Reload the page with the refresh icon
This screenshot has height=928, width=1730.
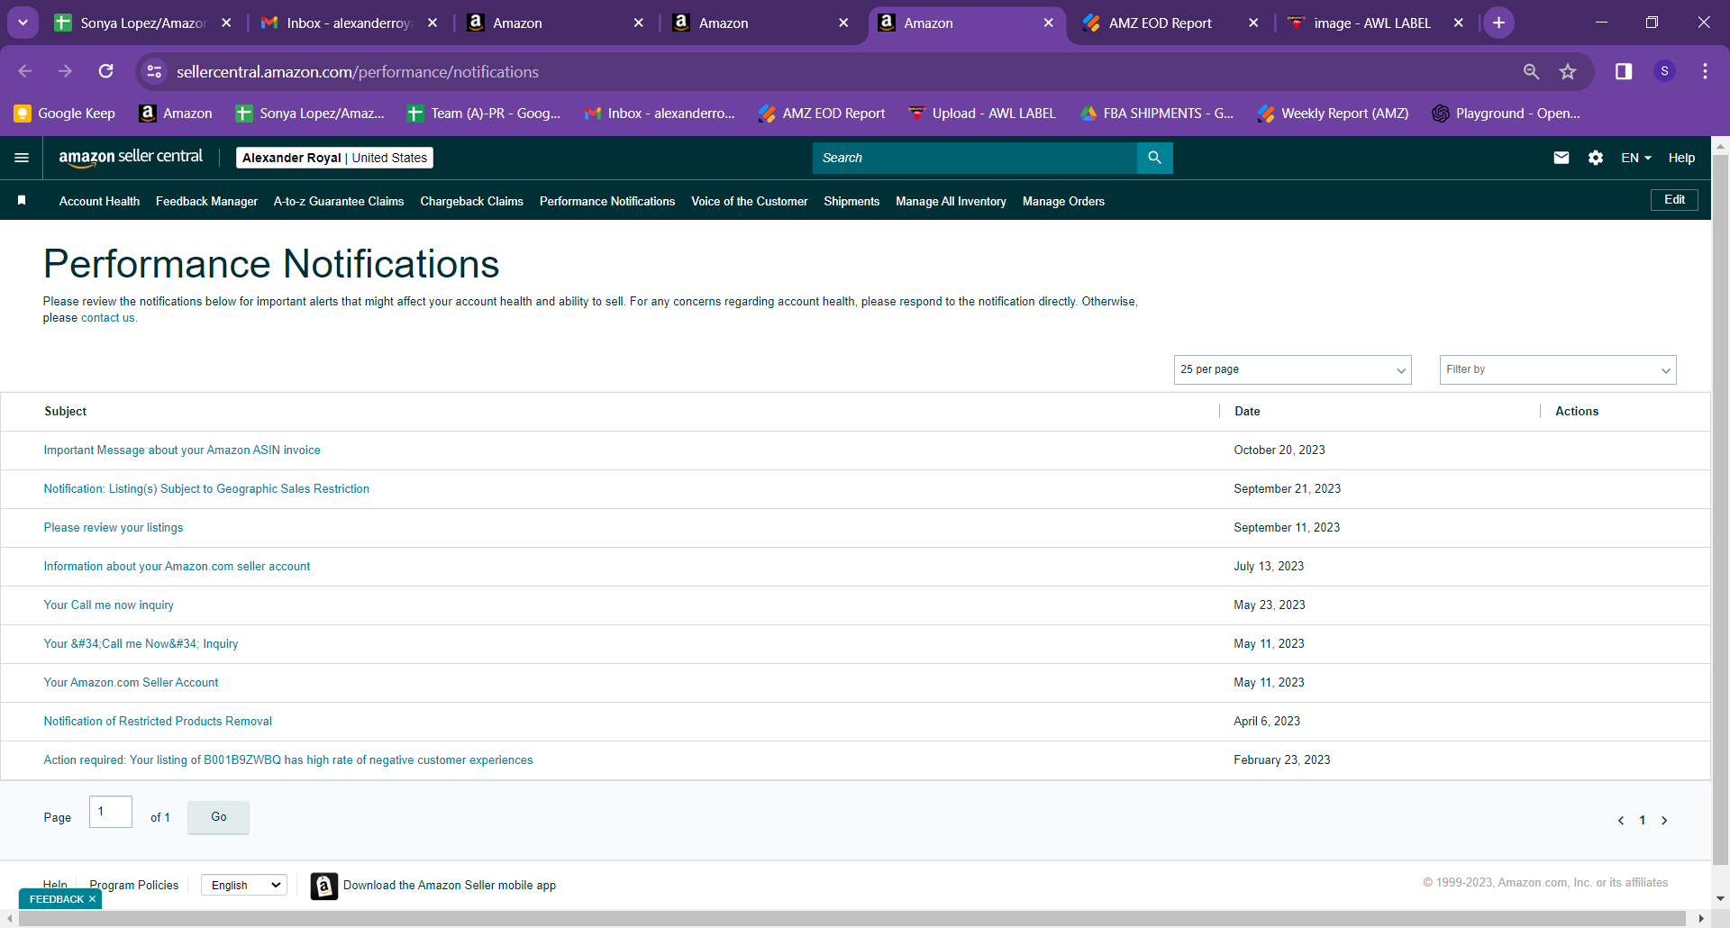tap(105, 71)
